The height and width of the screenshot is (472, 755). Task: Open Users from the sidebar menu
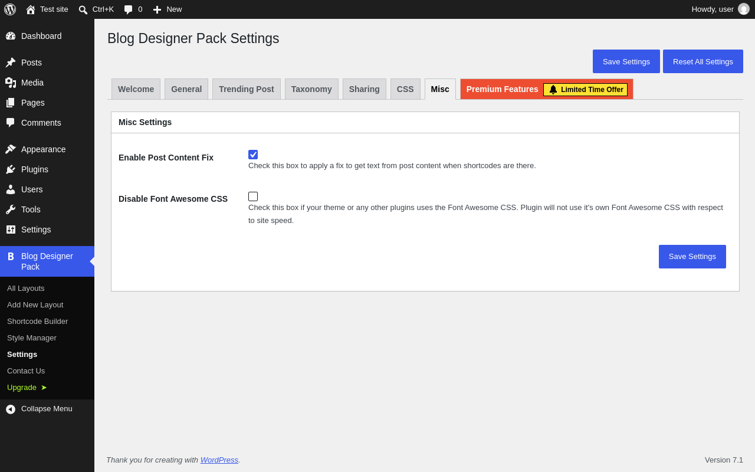pyautogui.click(x=47, y=189)
